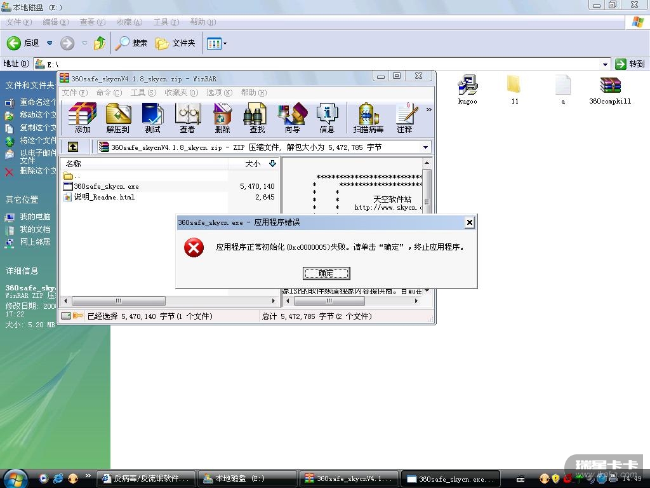The height and width of the screenshot is (488, 650).
Task: Open WinRAR 收藏夹(O) menu
Action: click(181, 93)
